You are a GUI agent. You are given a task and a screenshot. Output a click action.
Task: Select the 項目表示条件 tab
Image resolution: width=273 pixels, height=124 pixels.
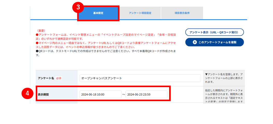[x=182, y=13]
